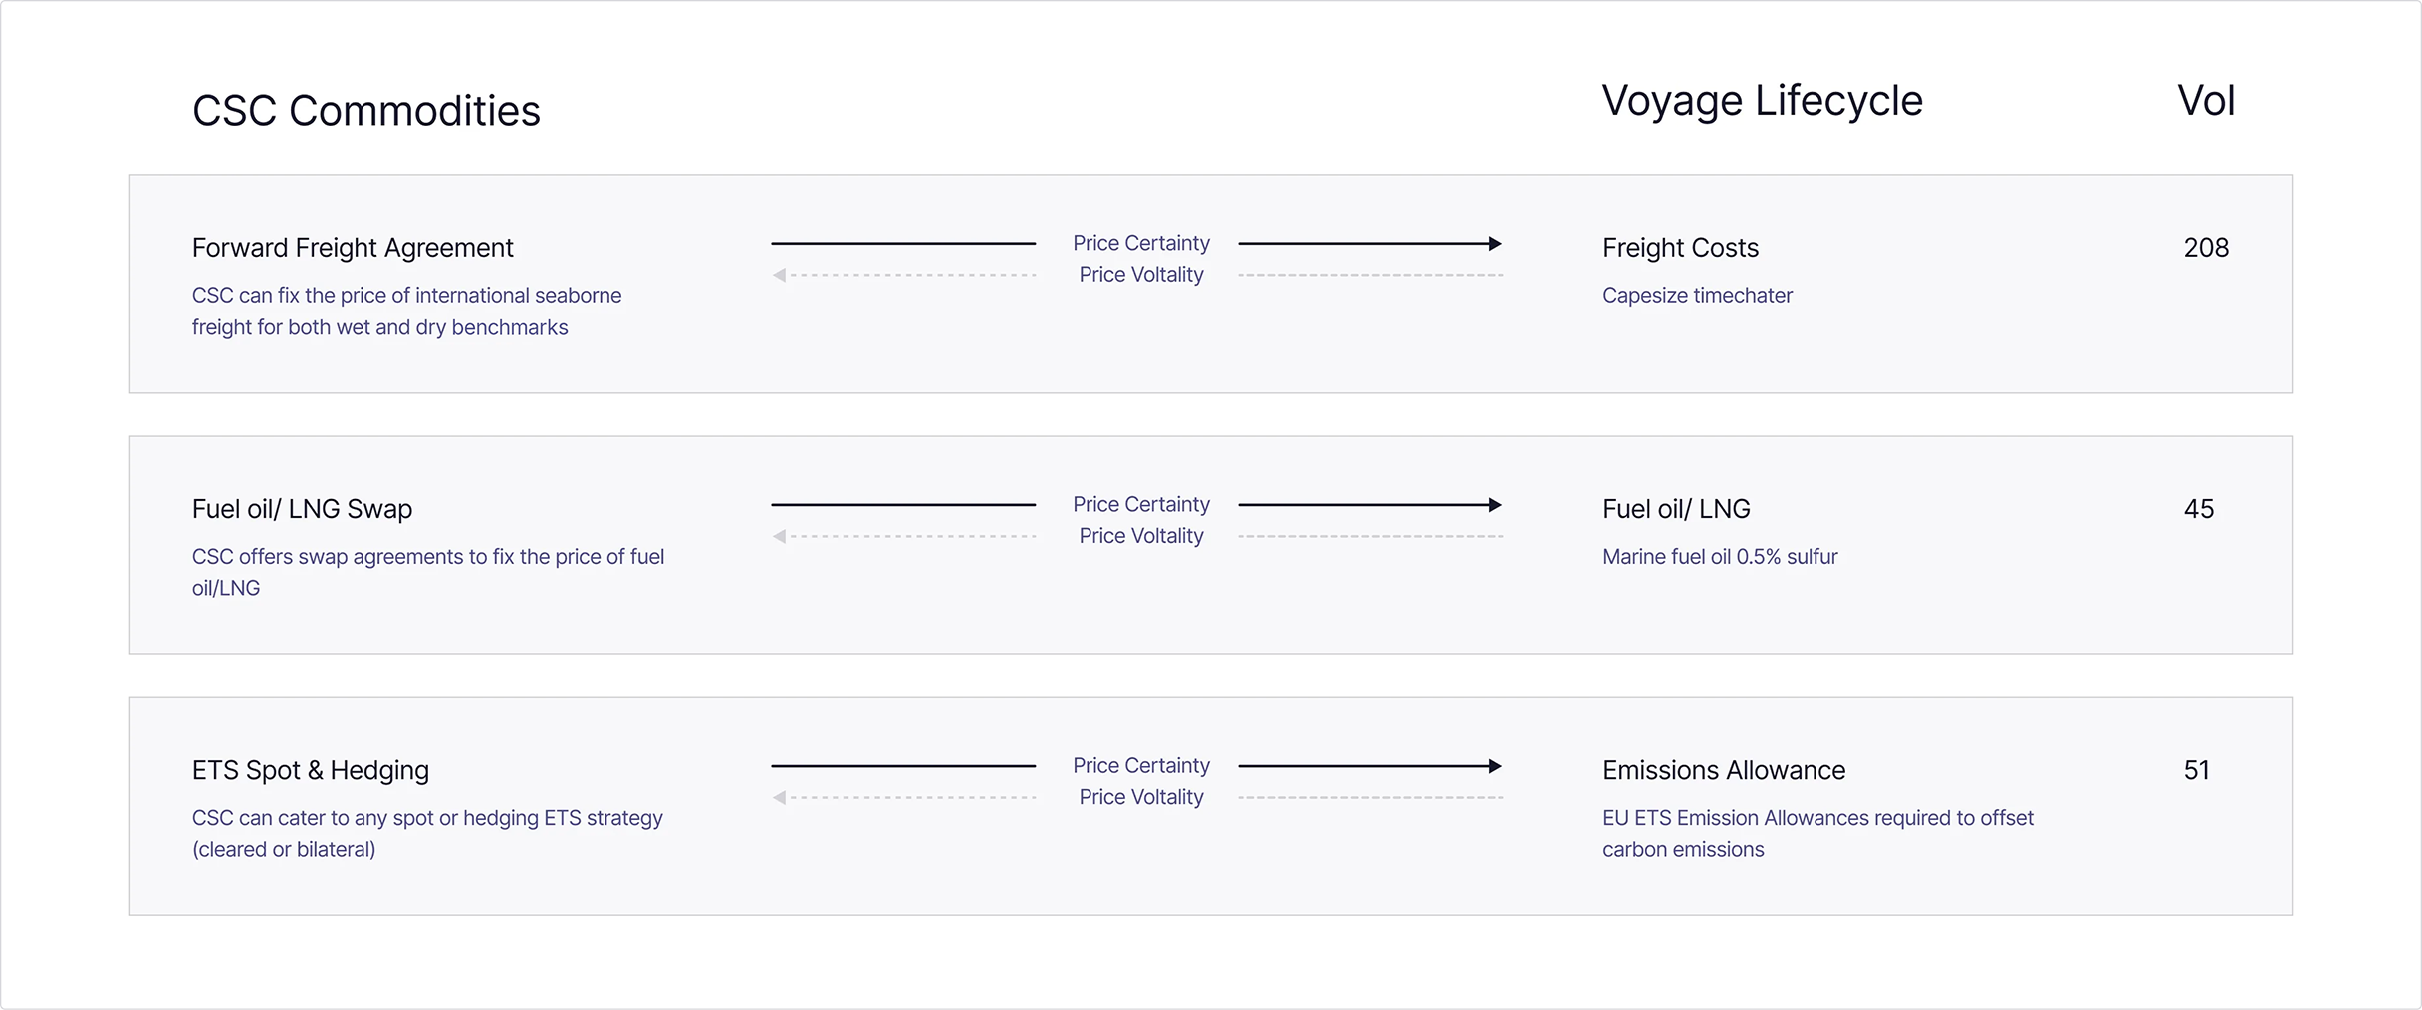Click the dashed left arrowhead by Fuel oil/ LNG Swap

(780, 536)
